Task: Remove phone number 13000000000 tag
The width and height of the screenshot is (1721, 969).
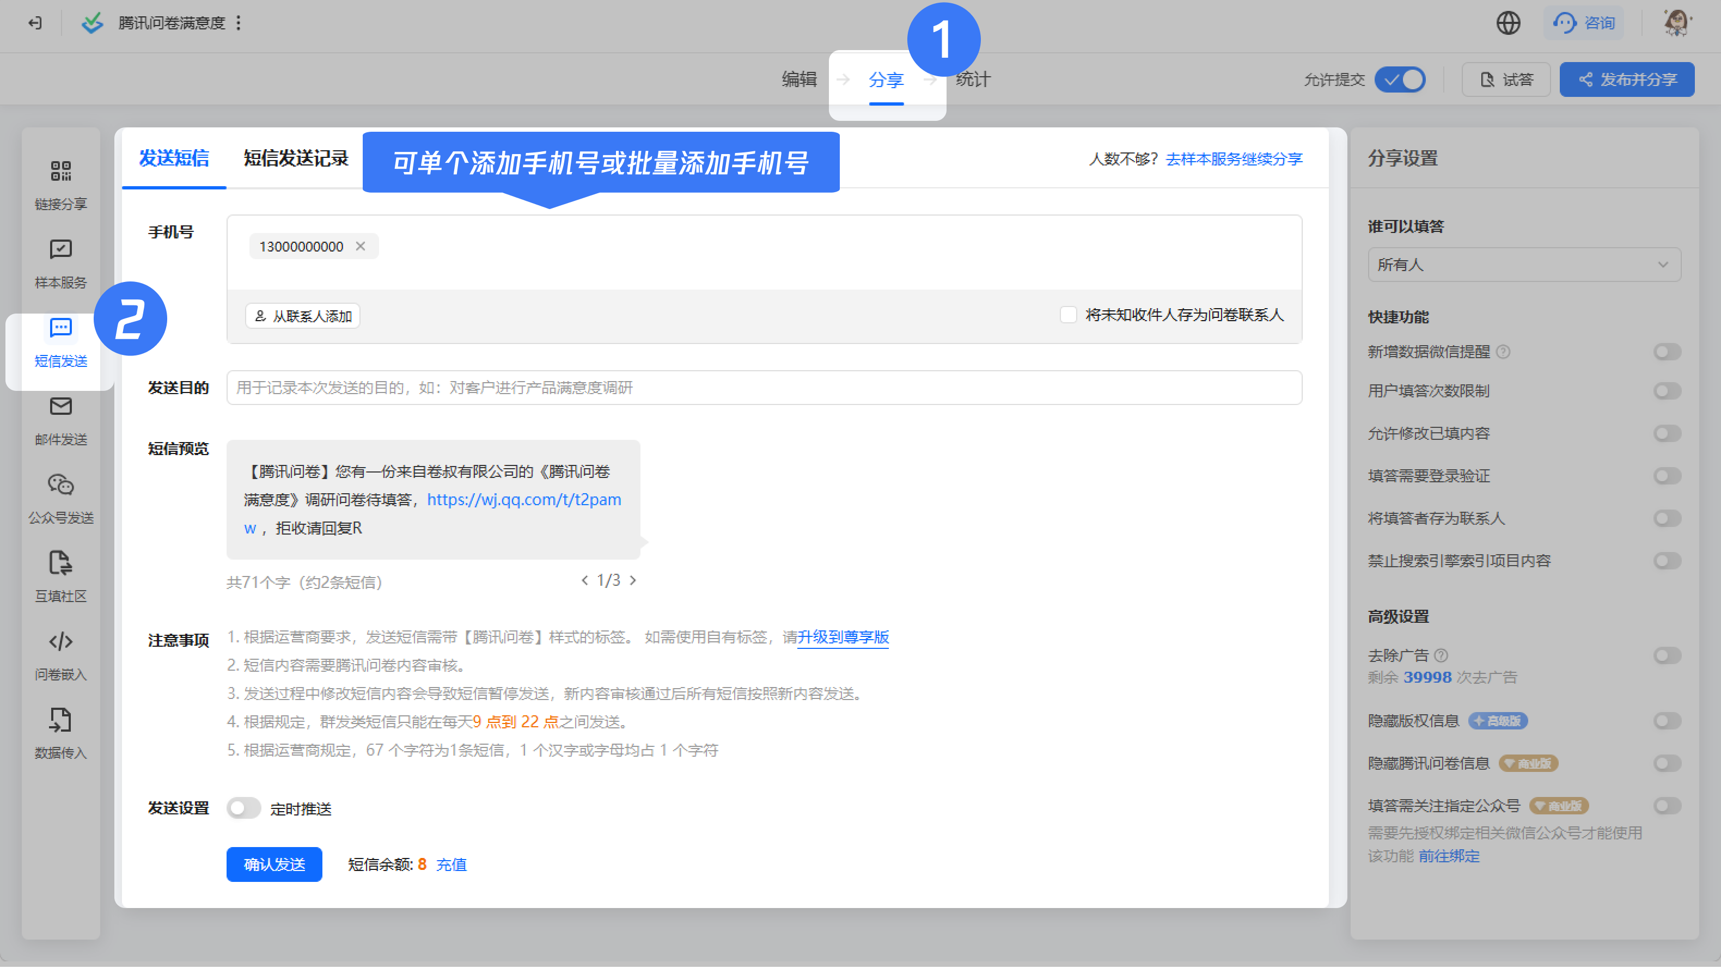Action: (361, 247)
